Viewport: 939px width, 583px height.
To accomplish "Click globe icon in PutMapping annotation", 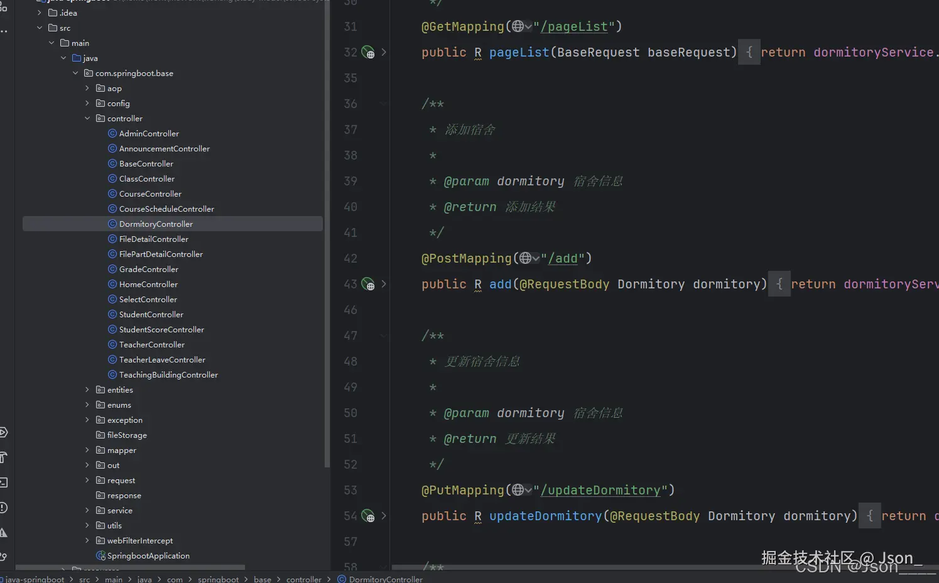I will click(x=518, y=490).
